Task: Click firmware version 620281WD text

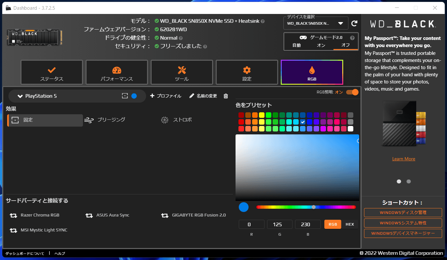Action: 173,30
